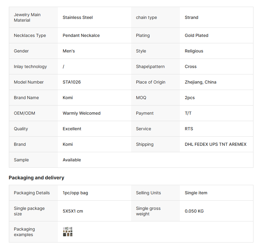The width and height of the screenshot is (262, 244).
Task: Select the Strand chain type value
Action: pos(192,17)
